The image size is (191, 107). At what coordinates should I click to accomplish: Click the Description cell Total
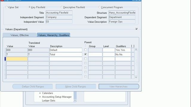(x=66, y=54)
